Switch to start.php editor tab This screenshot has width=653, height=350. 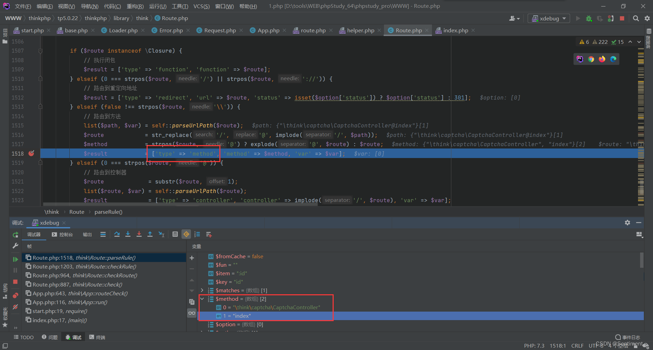(32, 30)
